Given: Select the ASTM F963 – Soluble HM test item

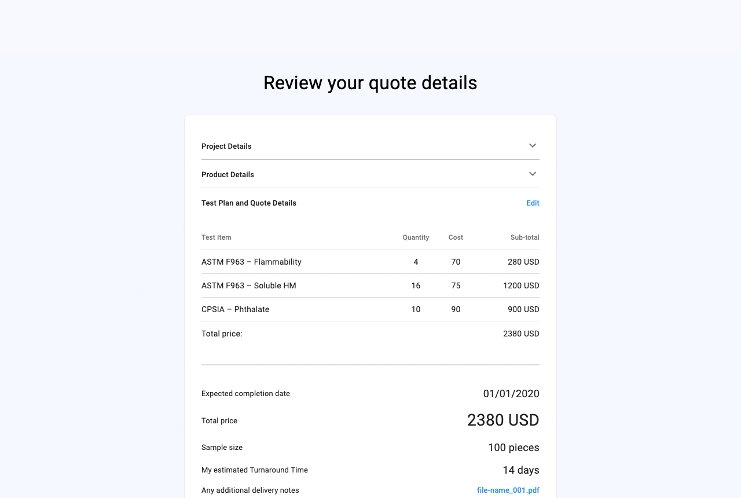Looking at the screenshot, I should pos(249,286).
